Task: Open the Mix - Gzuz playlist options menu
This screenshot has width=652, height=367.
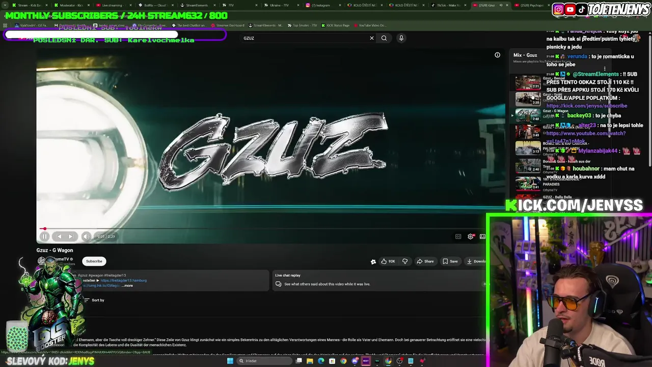Action: (x=605, y=68)
